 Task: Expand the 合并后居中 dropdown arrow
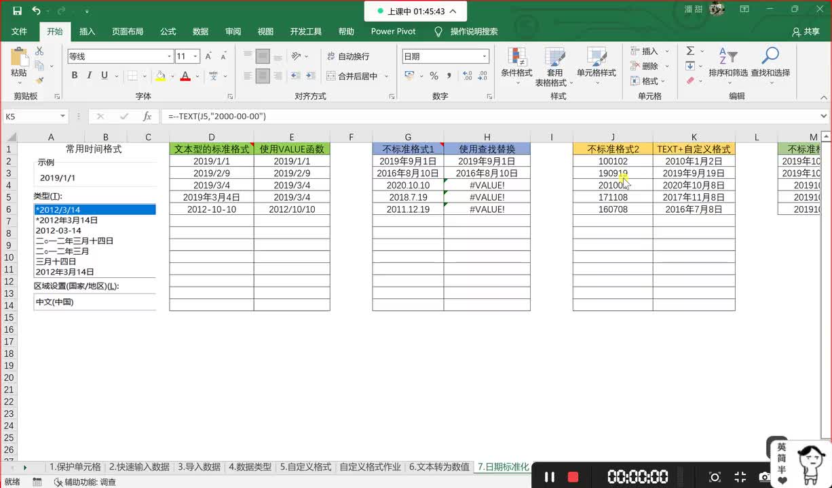387,76
